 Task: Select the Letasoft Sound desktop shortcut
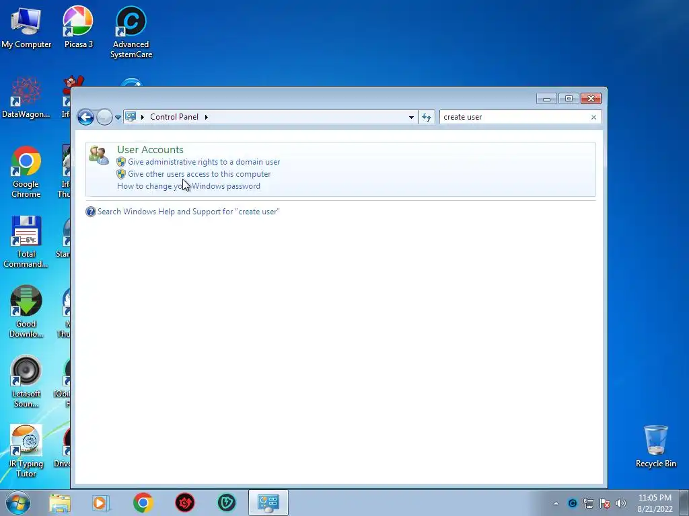pyautogui.click(x=26, y=382)
